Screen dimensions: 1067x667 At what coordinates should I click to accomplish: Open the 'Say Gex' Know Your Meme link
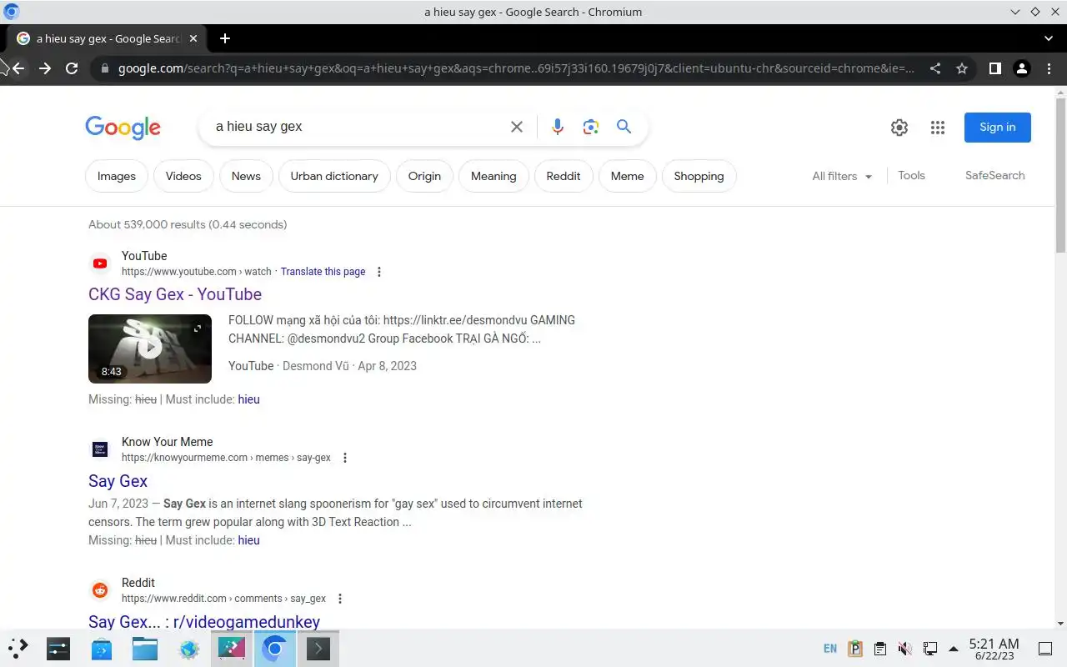click(118, 481)
